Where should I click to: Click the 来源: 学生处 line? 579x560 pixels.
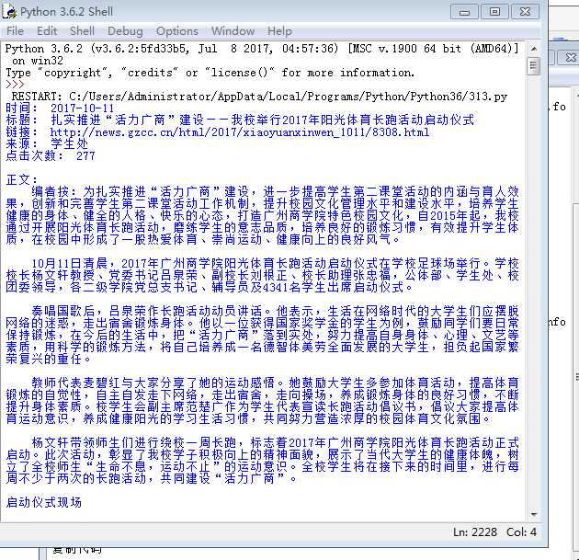click(x=47, y=144)
